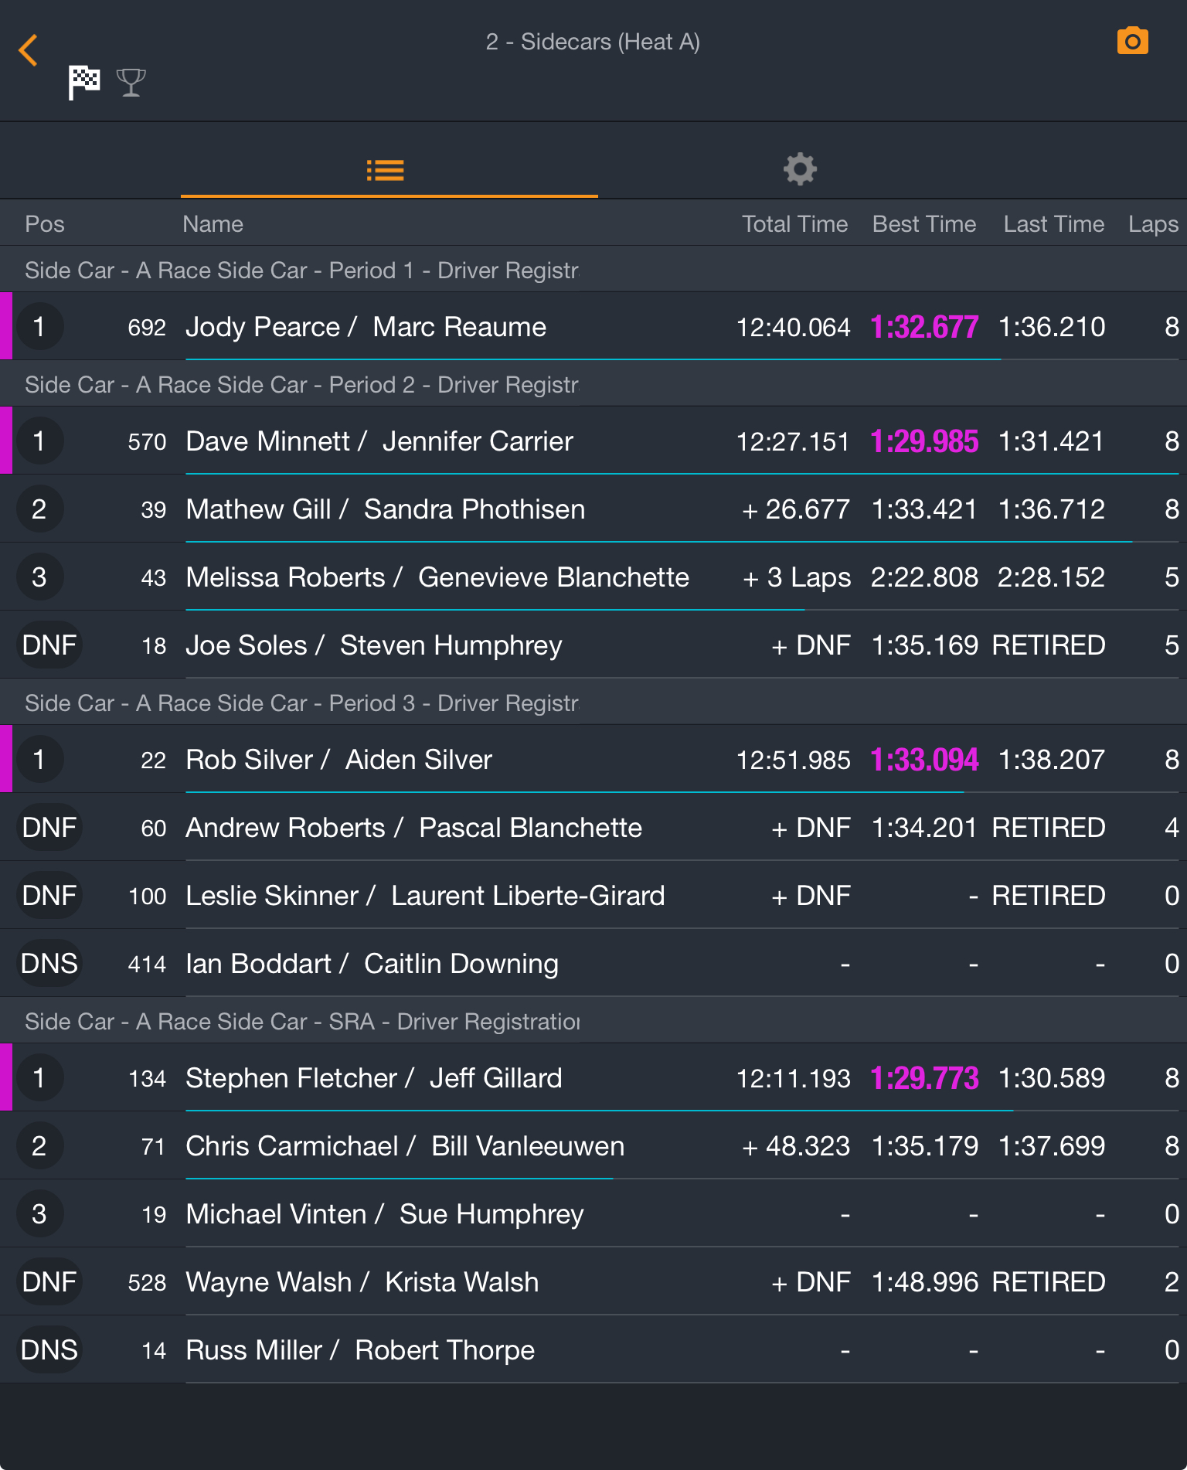The image size is (1187, 1470).
Task: Click position 3 badge for Michael Vinten
Action: click(39, 1214)
